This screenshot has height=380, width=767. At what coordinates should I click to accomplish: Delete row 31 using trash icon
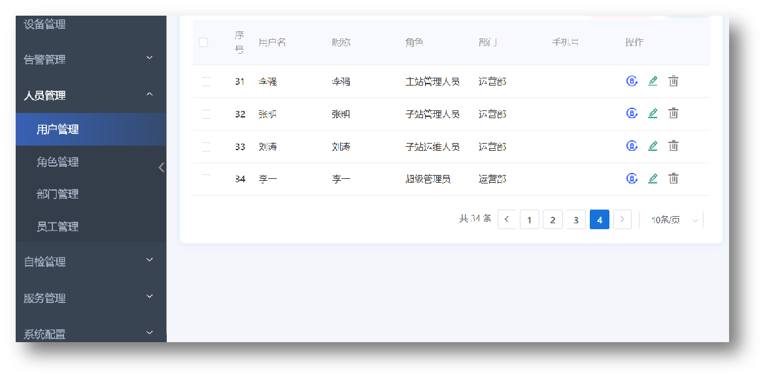coord(673,81)
